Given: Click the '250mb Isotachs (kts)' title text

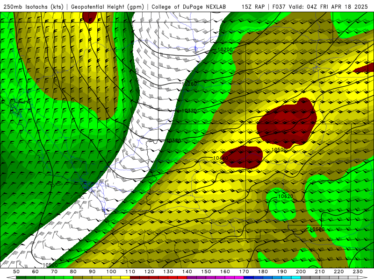Looking at the screenshot, I should (x=33, y=7).
